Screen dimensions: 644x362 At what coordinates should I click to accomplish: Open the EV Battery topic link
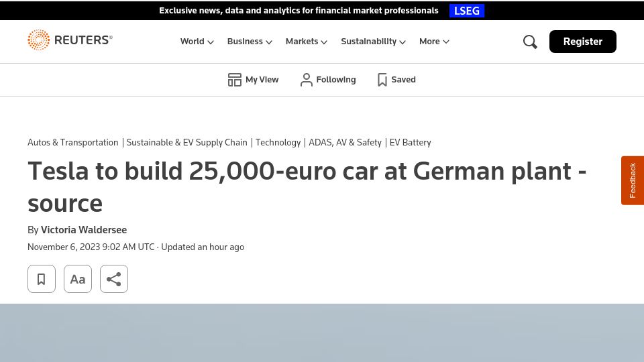point(411,142)
